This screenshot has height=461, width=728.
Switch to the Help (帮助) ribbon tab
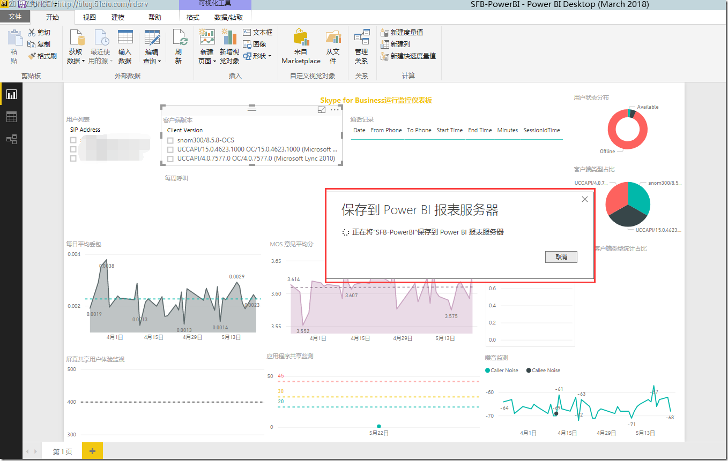(155, 17)
